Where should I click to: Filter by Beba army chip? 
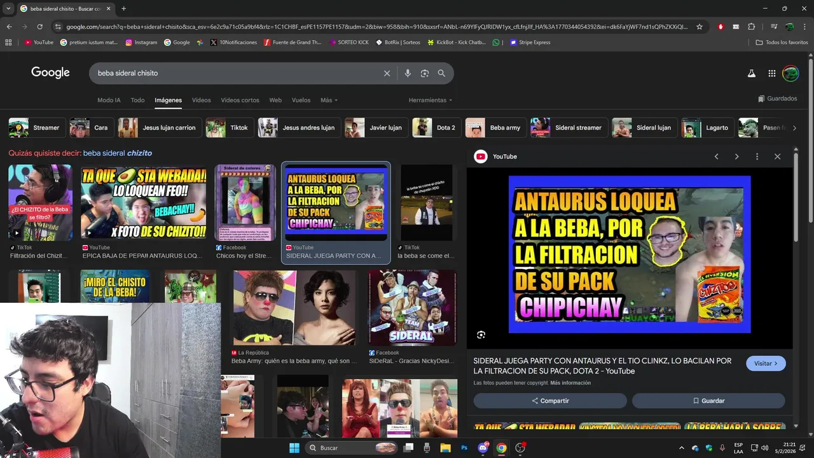(495, 128)
